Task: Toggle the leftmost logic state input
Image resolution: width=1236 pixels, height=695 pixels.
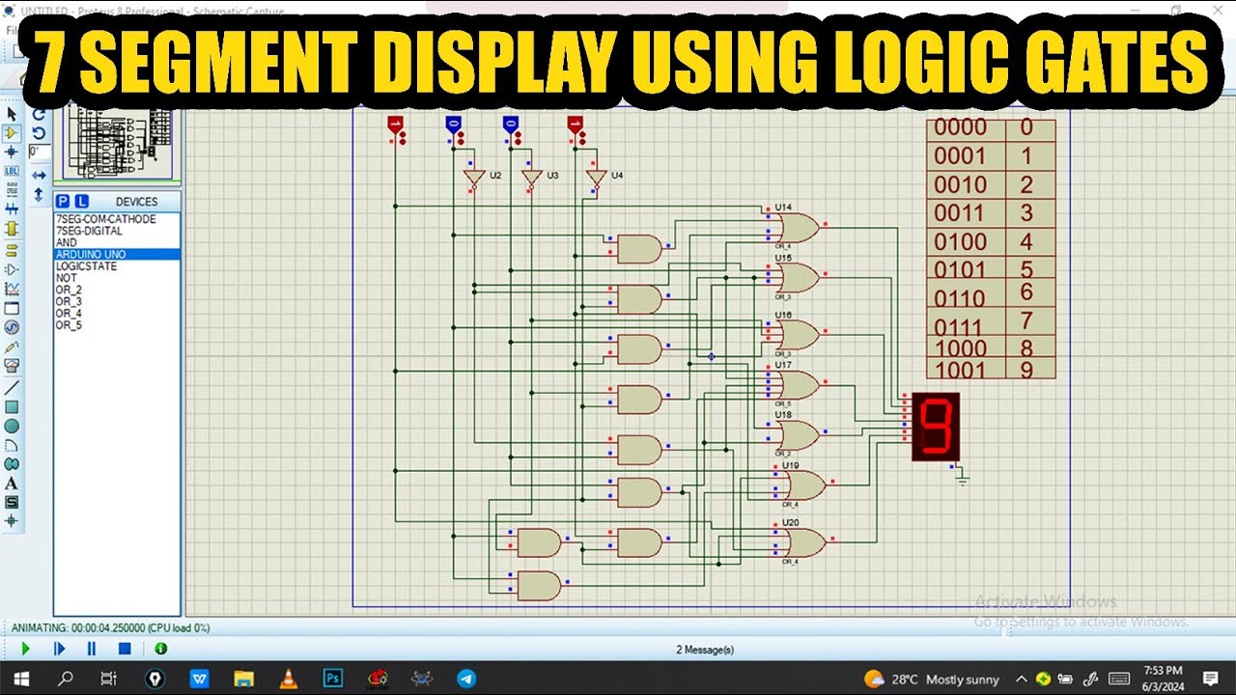Action: tap(395, 125)
